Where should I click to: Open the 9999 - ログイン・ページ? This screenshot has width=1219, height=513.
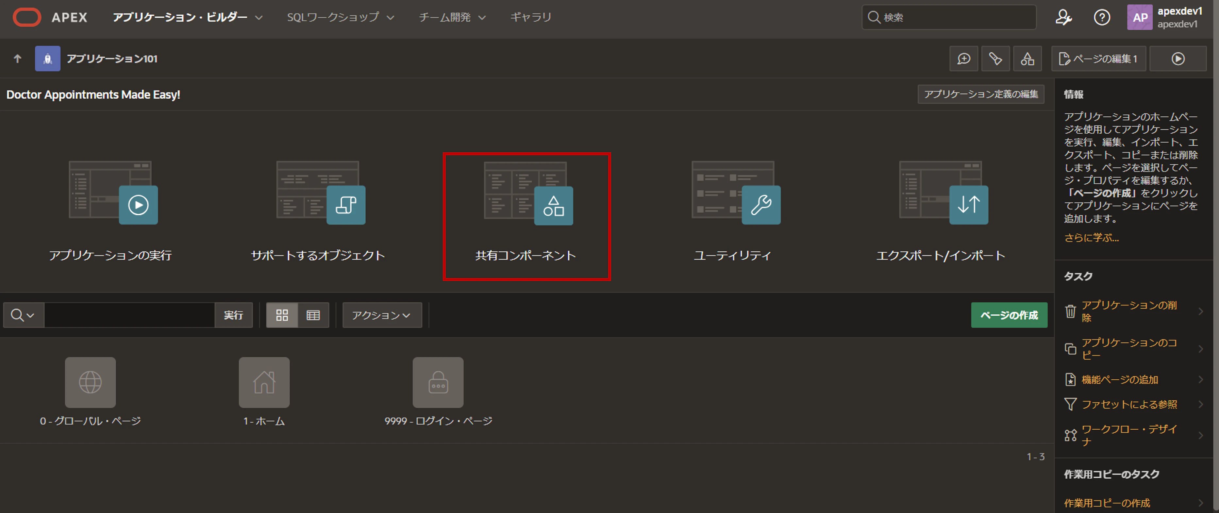[x=438, y=382]
